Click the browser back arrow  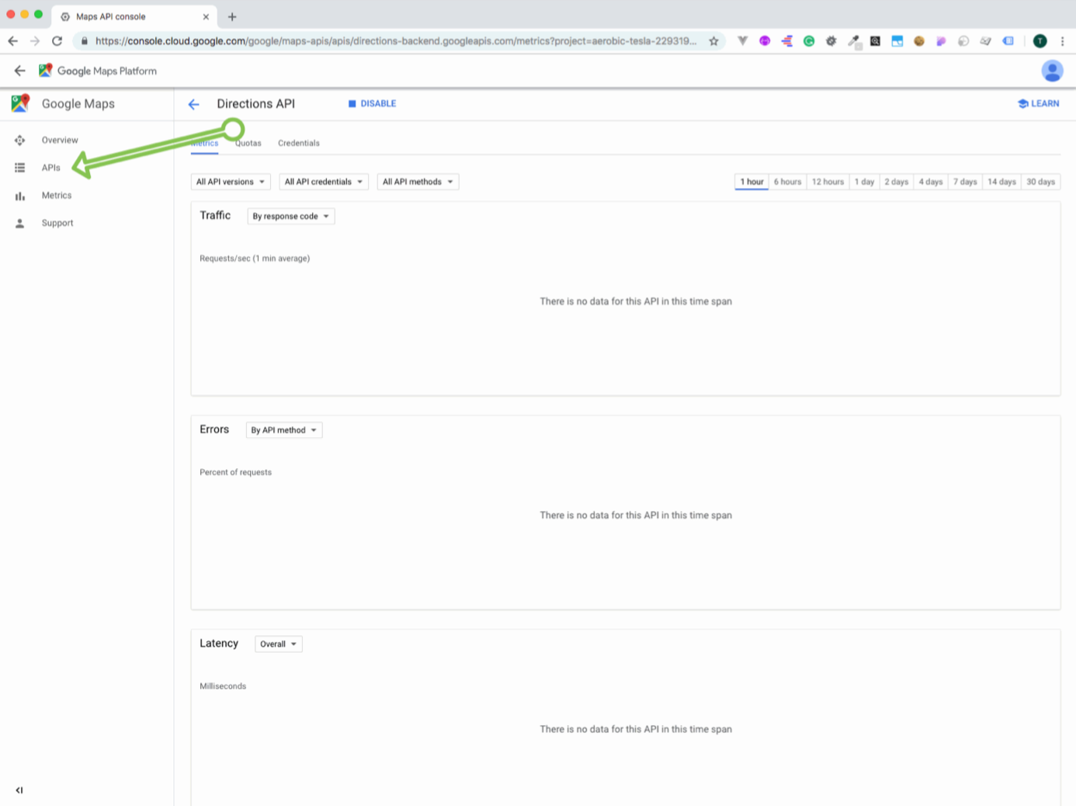(x=12, y=41)
